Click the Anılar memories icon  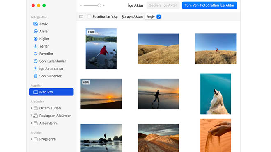(36, 31)
